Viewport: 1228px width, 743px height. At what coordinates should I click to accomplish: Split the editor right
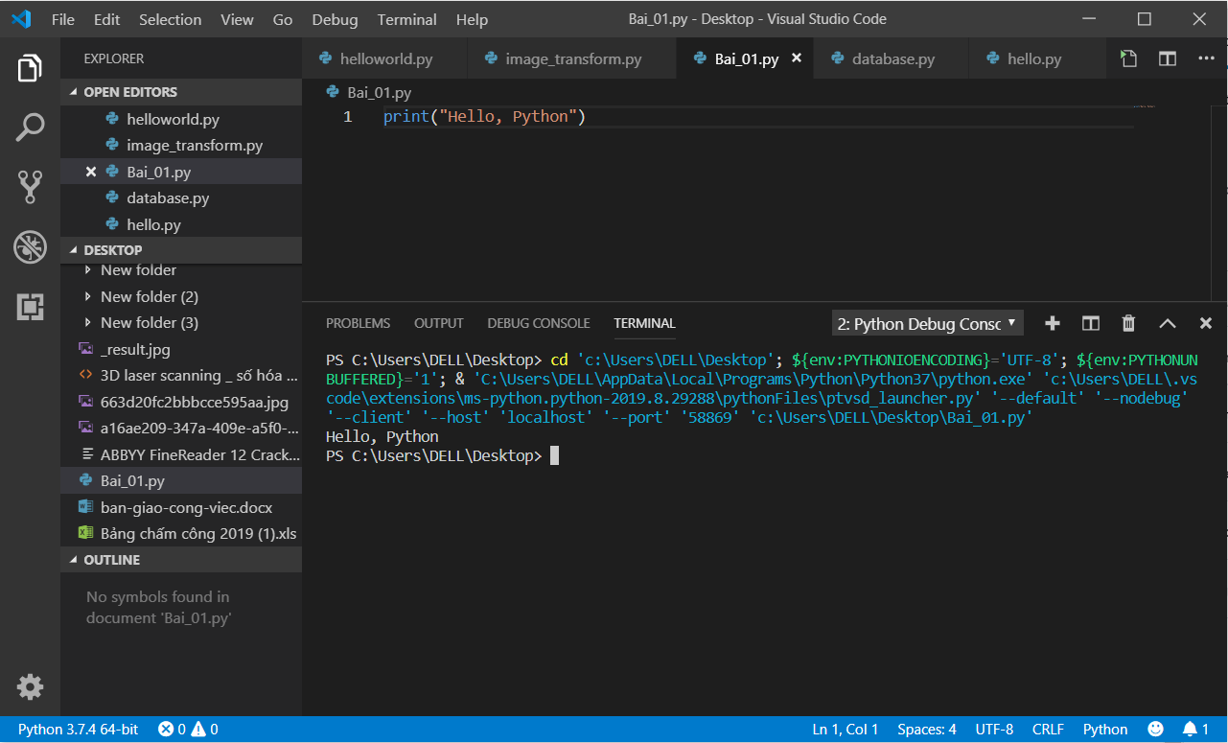coord(1167,58)
